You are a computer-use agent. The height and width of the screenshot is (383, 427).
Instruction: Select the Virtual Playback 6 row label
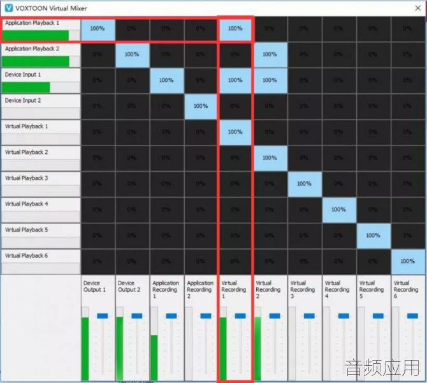[26, 256]
